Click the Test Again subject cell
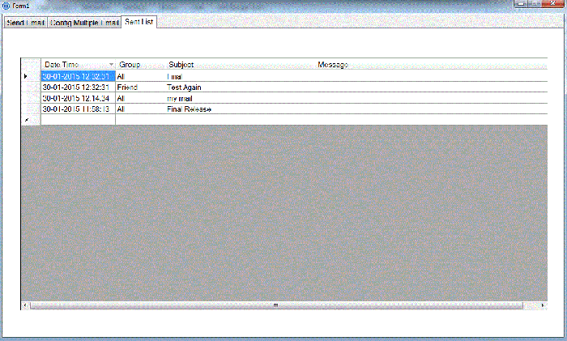This screenshot has height=341, width=567. click(240, 87)
